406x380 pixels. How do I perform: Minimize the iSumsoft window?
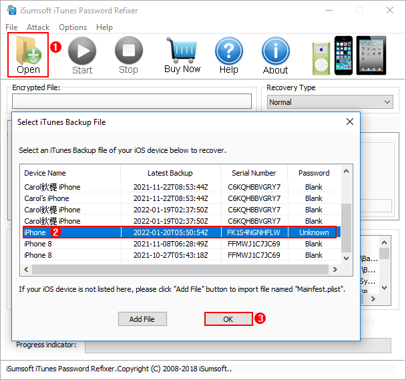(x=329, y=11)
